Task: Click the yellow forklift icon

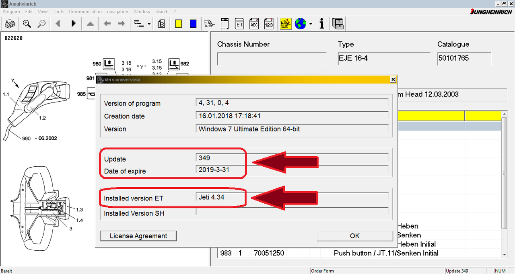Action: click(x=286, y=24)
